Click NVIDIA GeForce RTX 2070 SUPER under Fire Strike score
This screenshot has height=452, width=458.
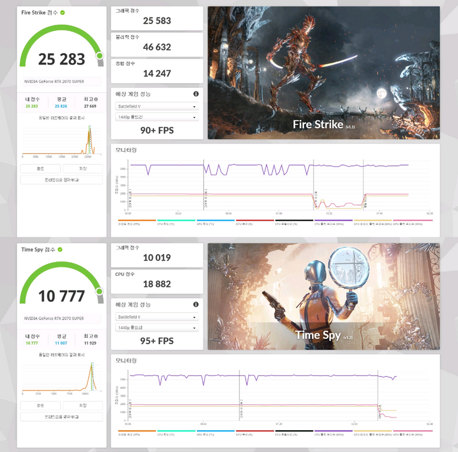54,81
